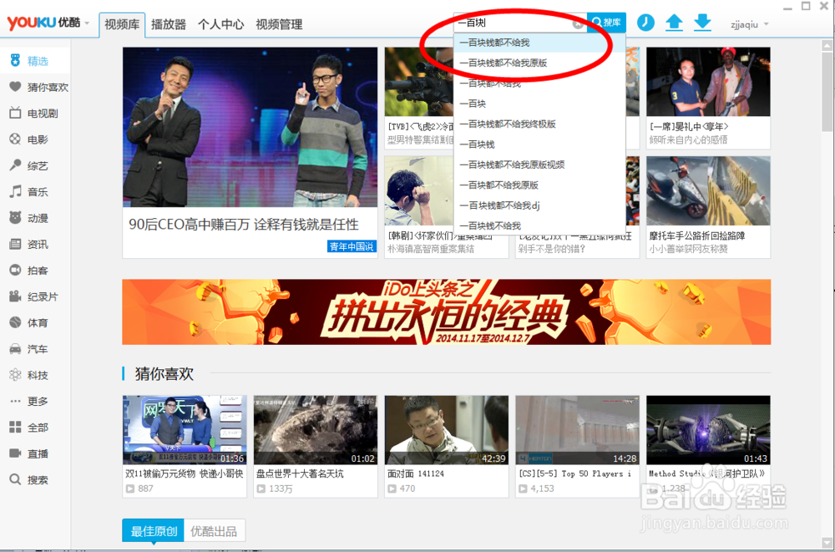Click the 搜库 search button

(x=605, y=23)
